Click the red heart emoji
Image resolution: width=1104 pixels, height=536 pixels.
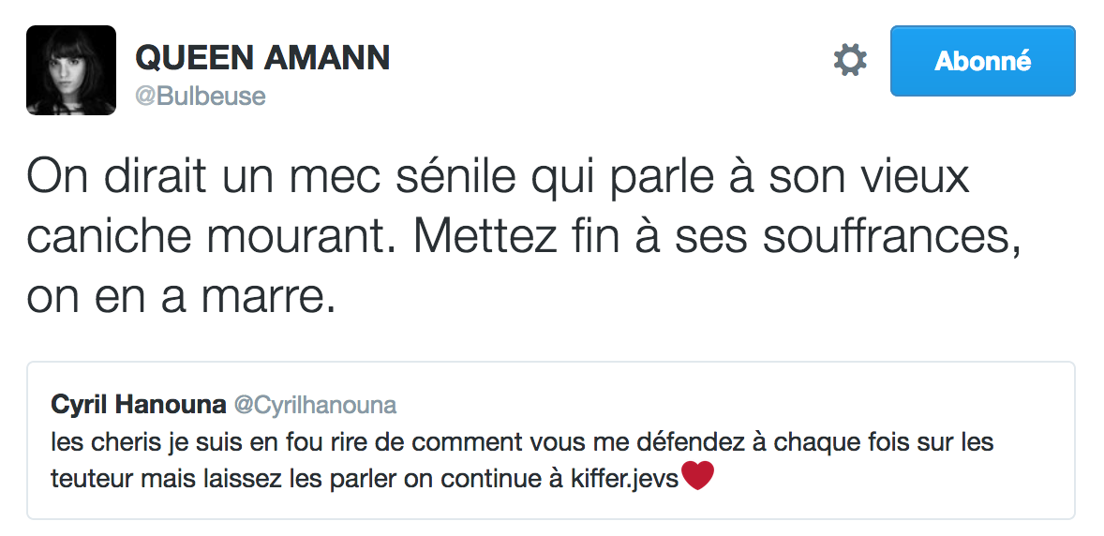(697, 478)
